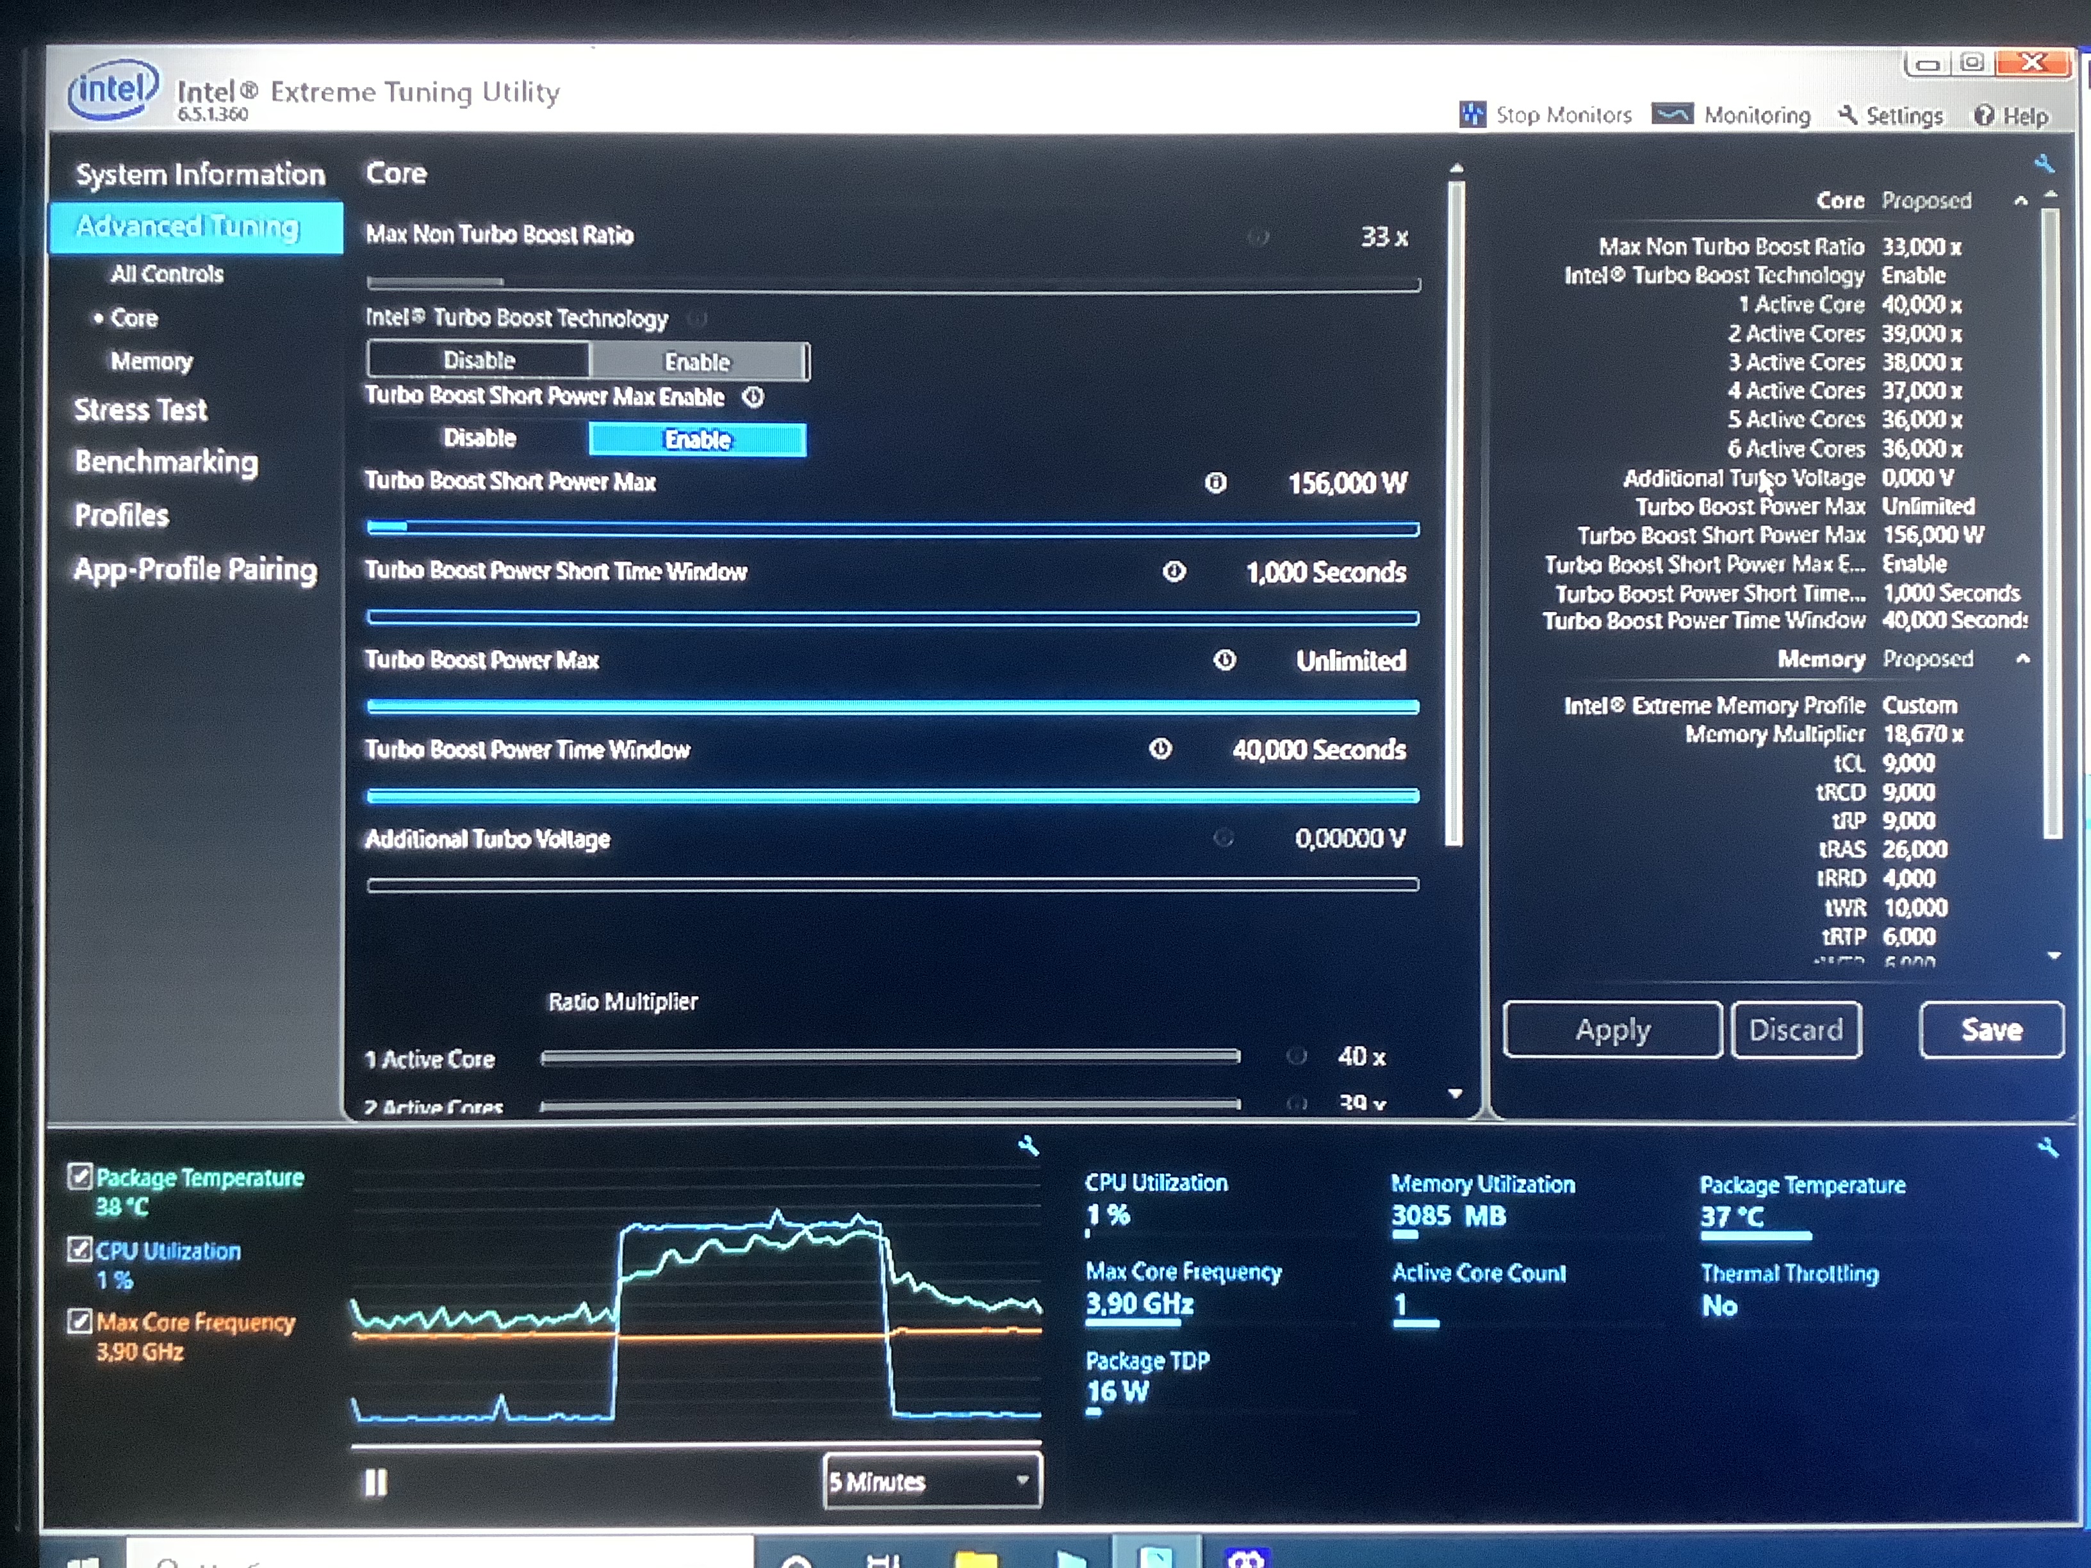Viewport: 2091px width, 1568px height.
Task: Click info icon next to Turbo Boost Power Time Window
Action: tap(1160, 749)
